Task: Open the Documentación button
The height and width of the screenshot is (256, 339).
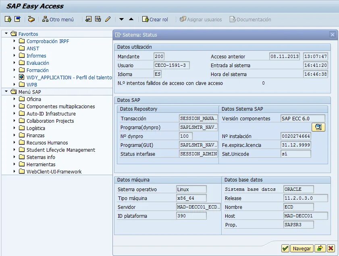Action: click(x=250, y=19)
